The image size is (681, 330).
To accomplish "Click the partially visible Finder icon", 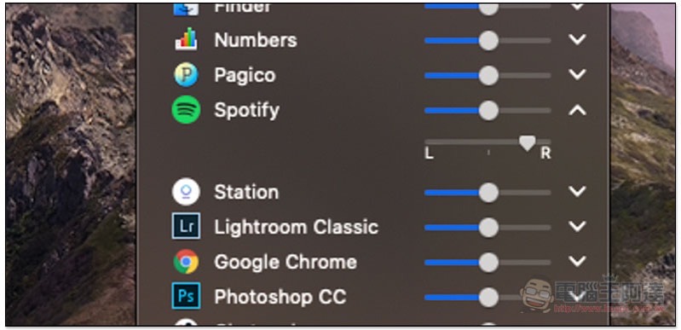I will (186, 9).
